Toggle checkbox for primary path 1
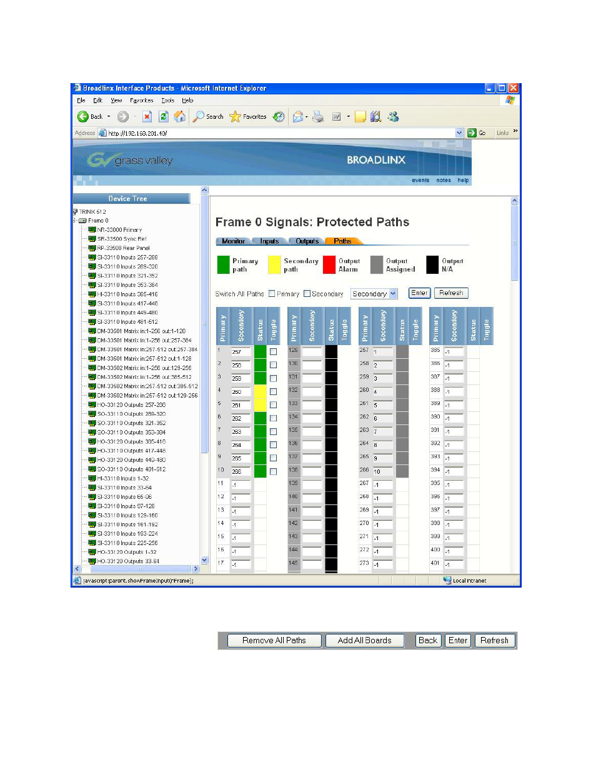Image resolution: width=596 pixels, height=772 pixels. coord(273,351)
